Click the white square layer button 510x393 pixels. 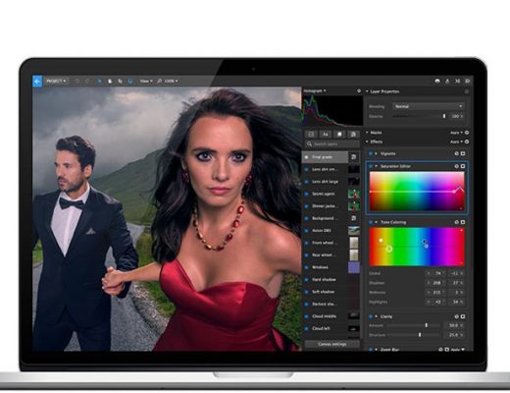[339, 135]
